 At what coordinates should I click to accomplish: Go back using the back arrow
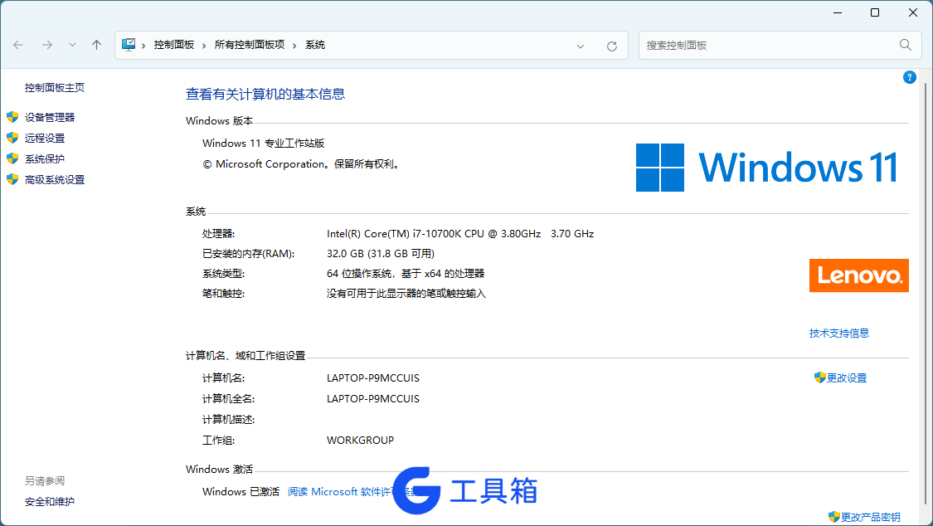click(x=18, y=46)
